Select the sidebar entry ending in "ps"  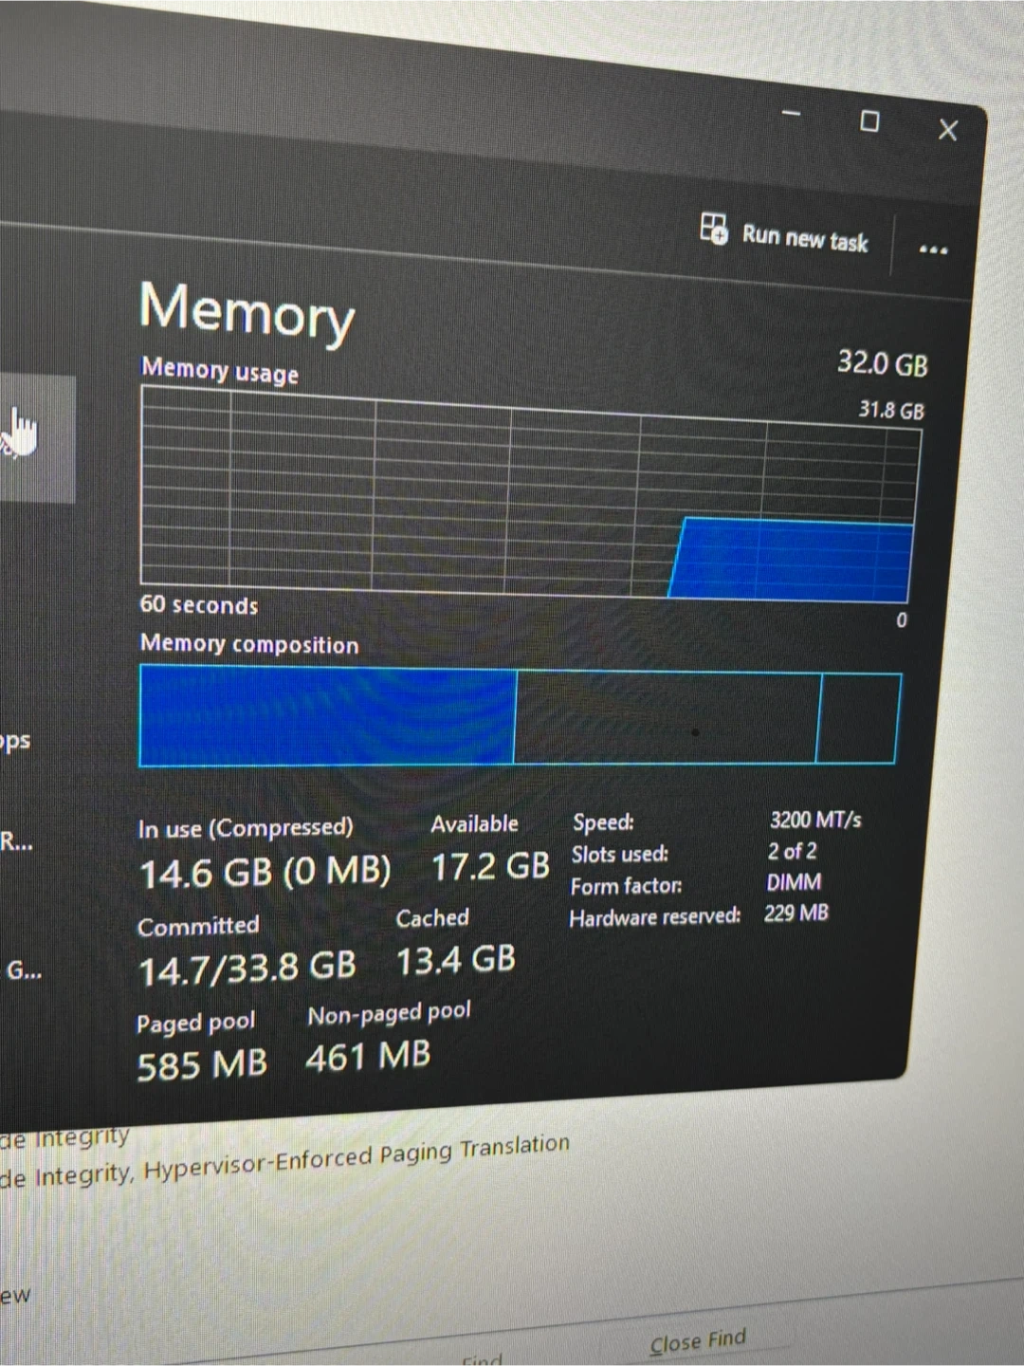click(15, 741)
